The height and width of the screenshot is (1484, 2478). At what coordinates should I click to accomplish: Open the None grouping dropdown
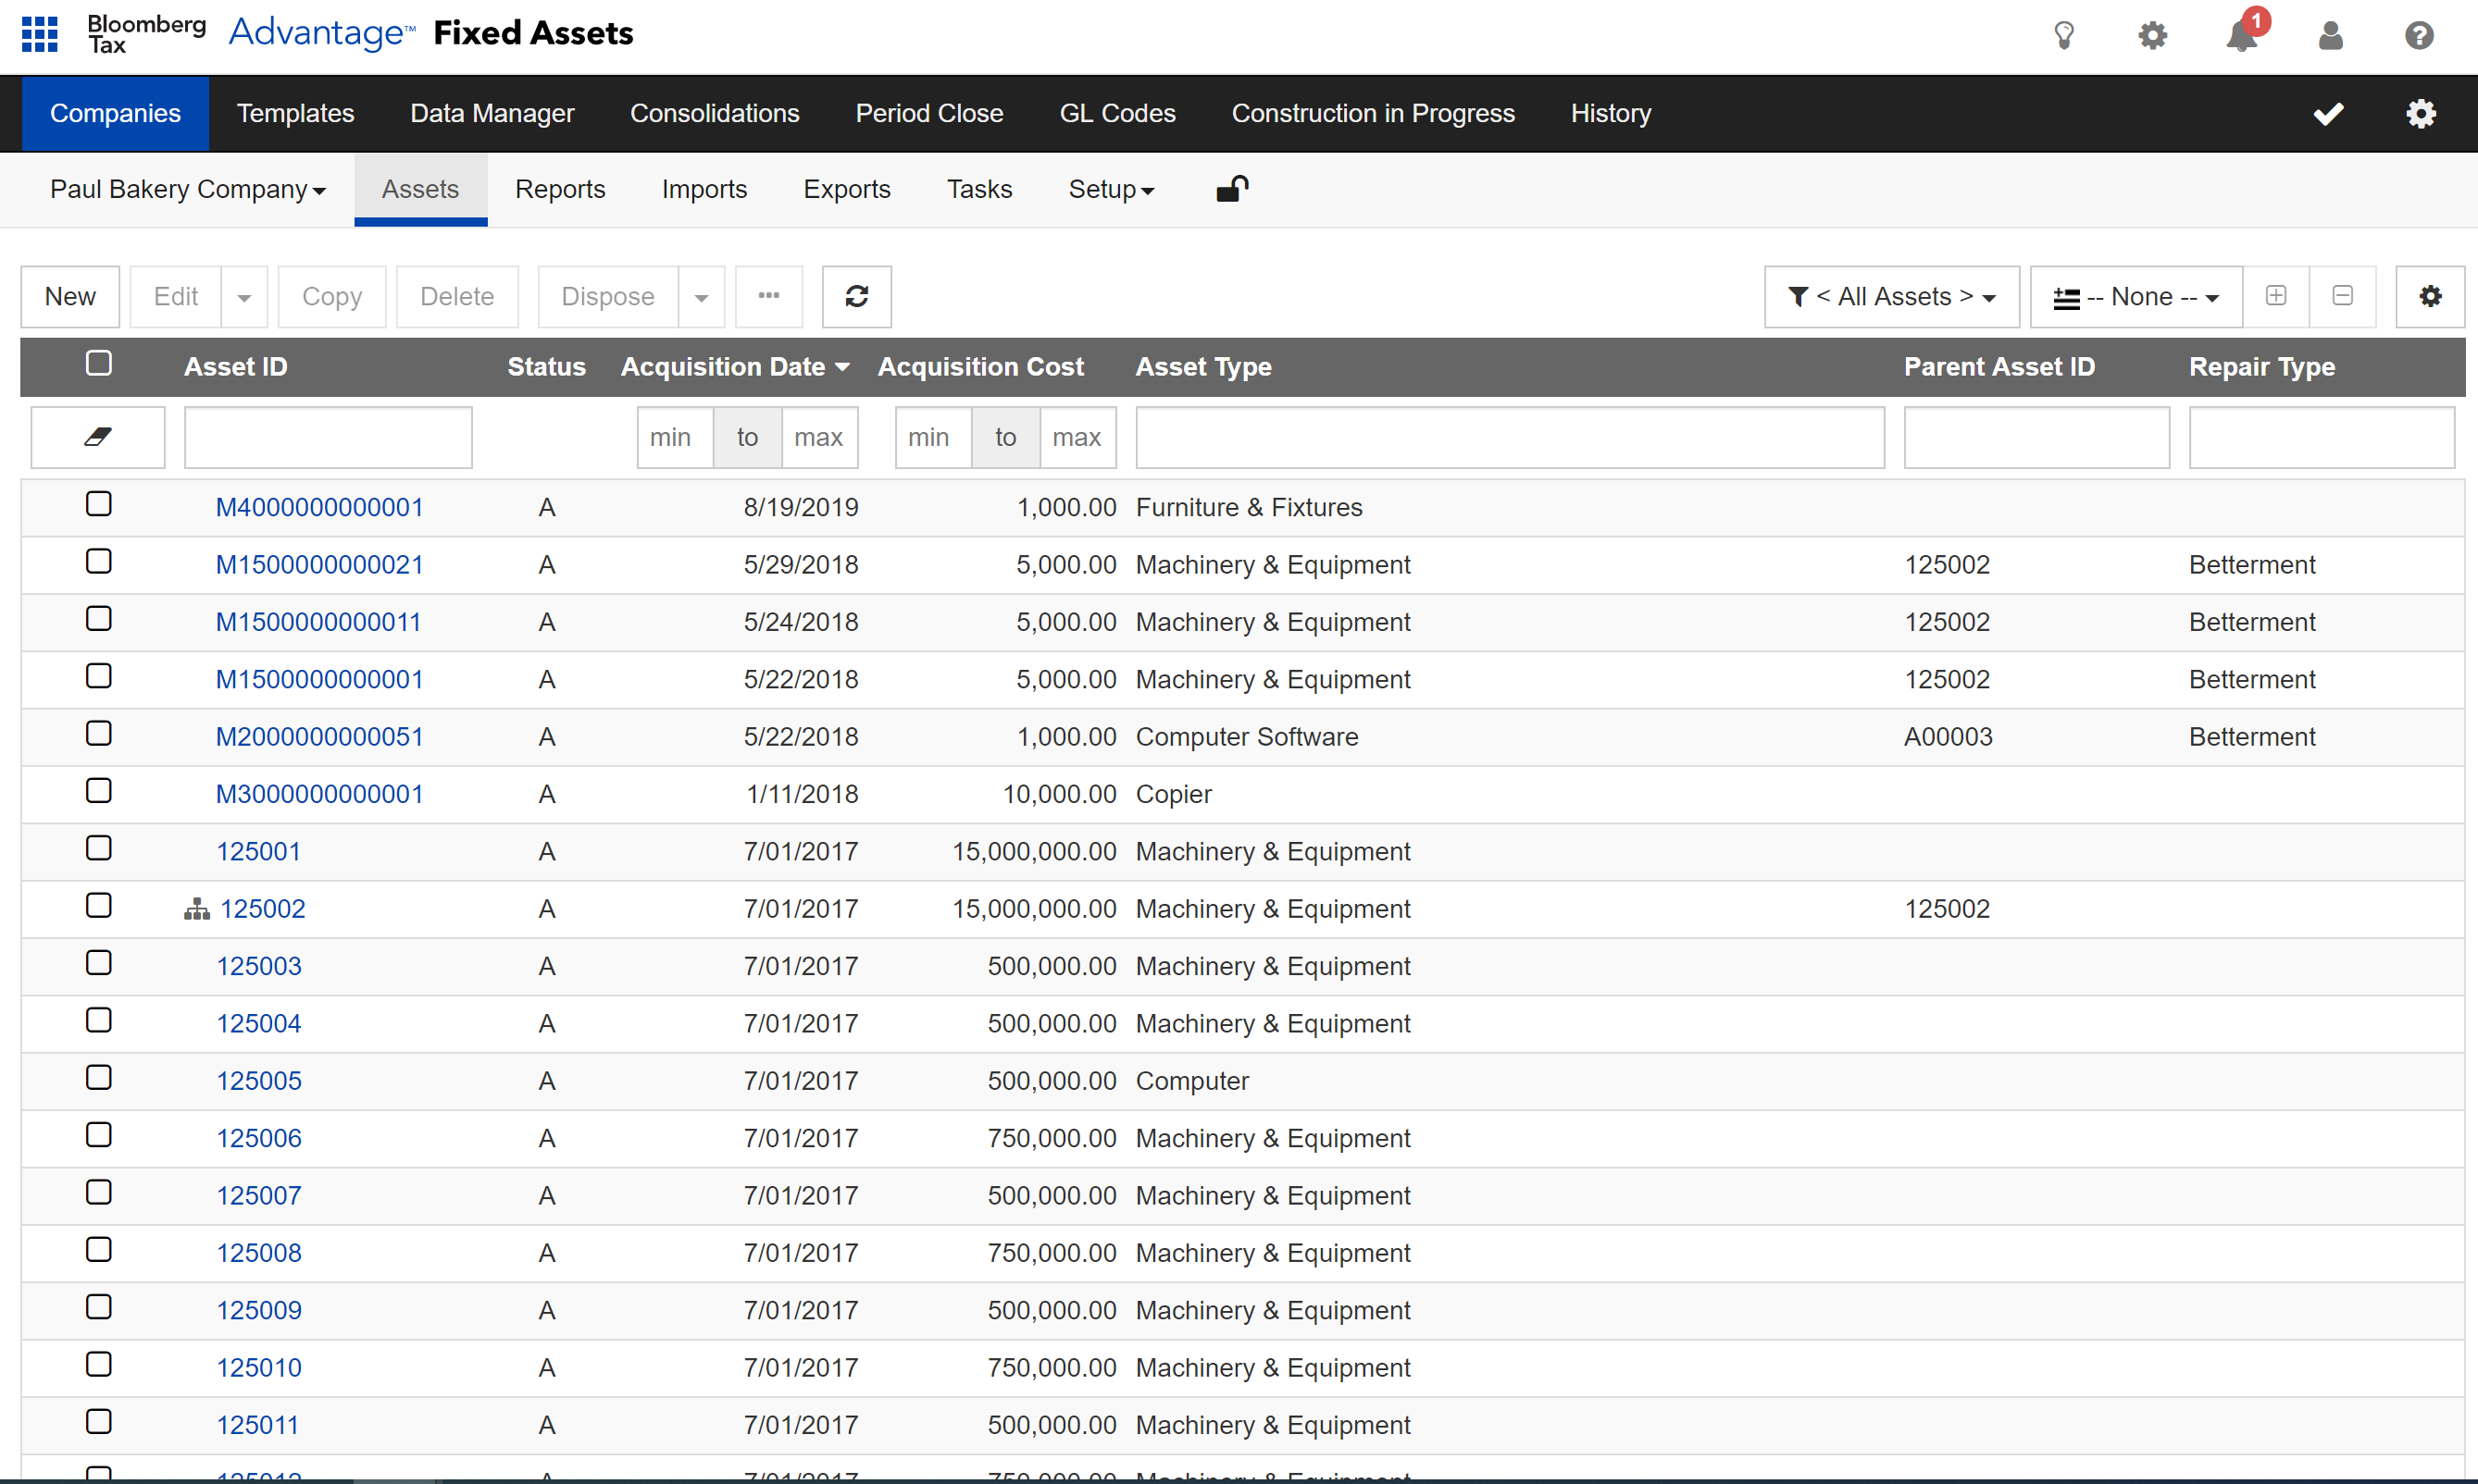tap(2136, 296)
